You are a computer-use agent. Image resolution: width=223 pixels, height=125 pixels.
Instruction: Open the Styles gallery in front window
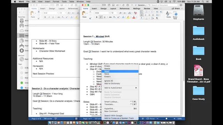pyautogui.click(x=168, y=14)
